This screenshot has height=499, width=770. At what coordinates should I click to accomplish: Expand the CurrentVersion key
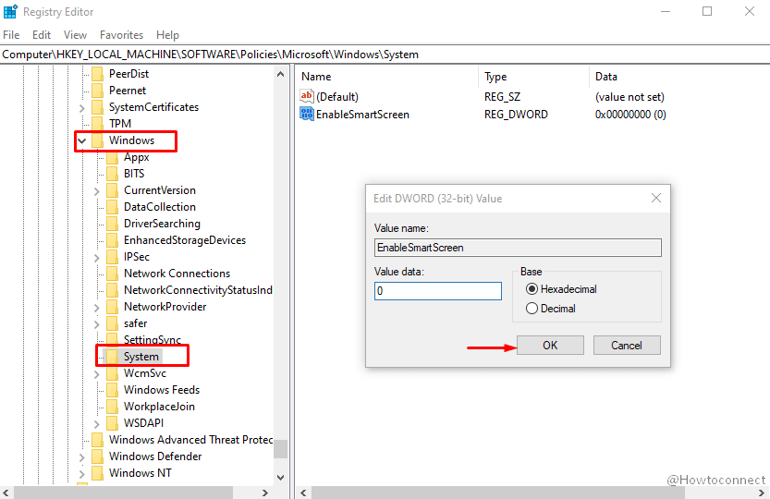click(97, 190)
